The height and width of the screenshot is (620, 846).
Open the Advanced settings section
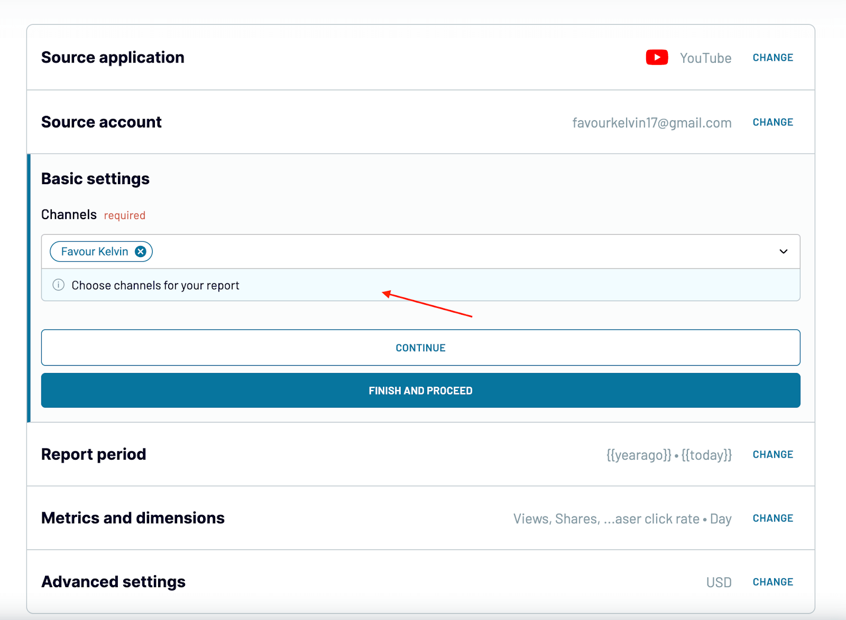coord(113,582)
